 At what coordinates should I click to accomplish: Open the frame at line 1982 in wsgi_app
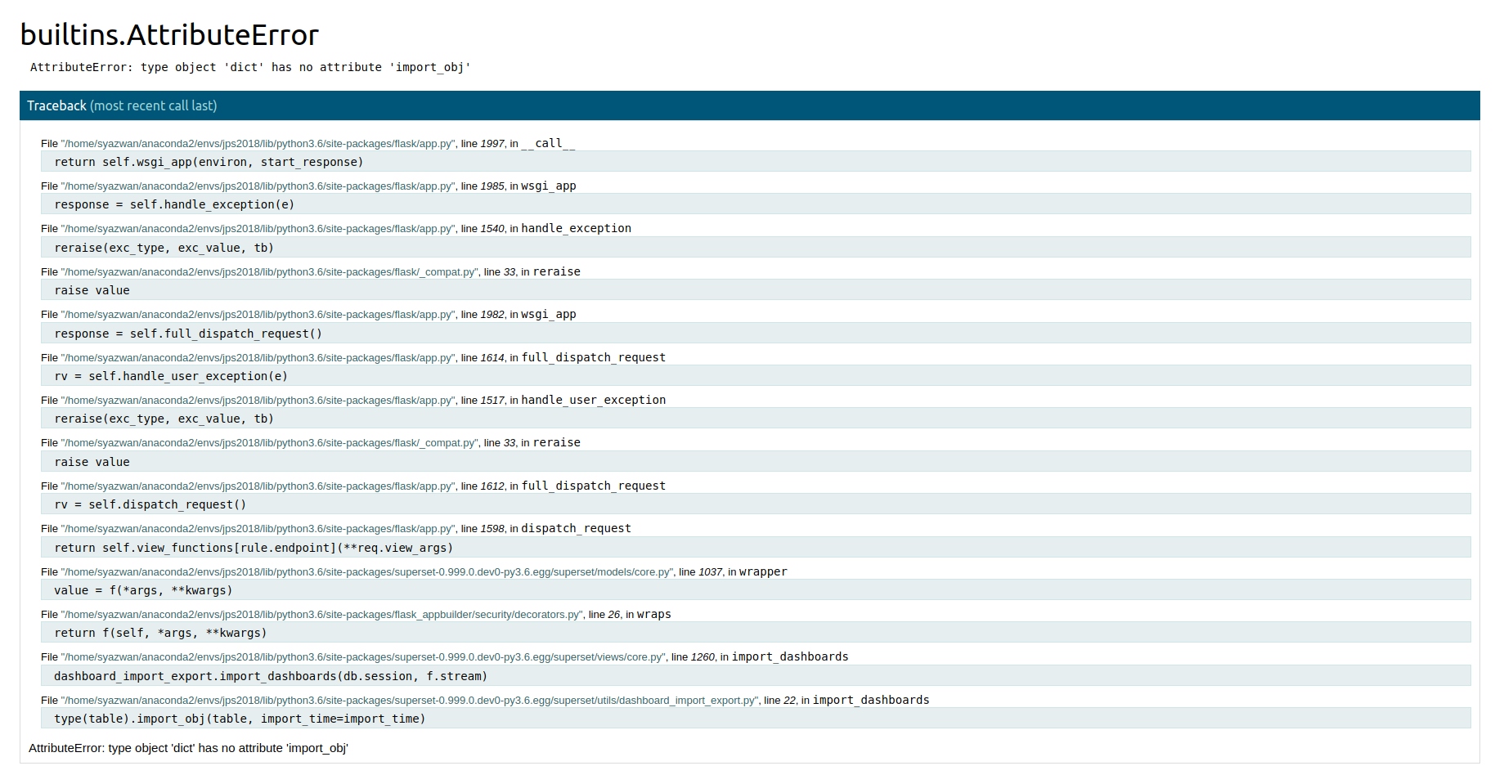pos(308,314)
